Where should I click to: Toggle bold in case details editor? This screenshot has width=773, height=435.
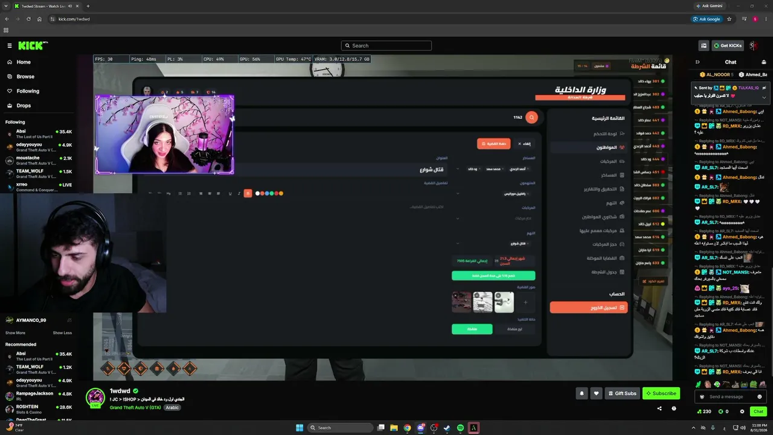pyautogui.click(x=248, y=193)
